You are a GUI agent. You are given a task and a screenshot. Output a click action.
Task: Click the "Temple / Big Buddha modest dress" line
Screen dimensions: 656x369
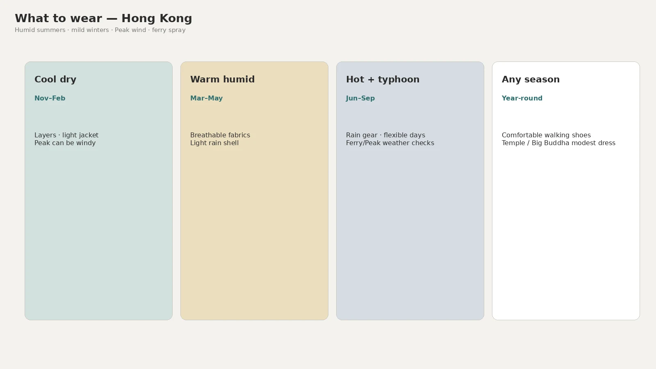(558, 143)
